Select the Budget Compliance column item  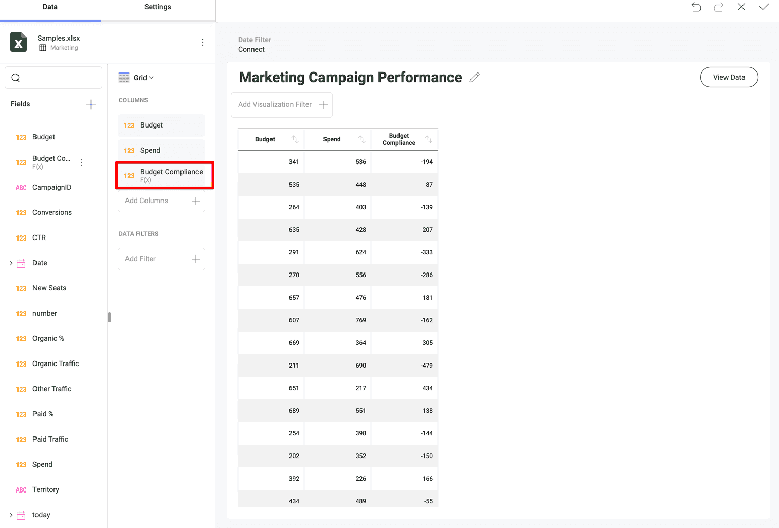pos(165,175)
